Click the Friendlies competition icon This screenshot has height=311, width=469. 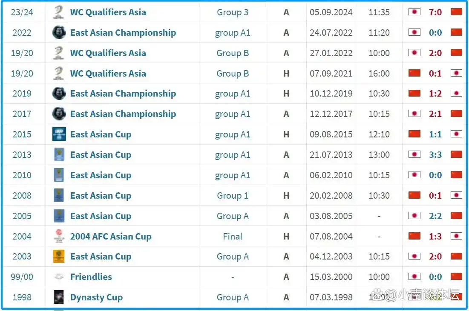click(x=59, y=277)
